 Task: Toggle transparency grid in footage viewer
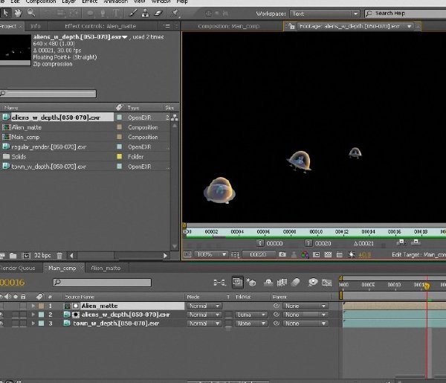(x=328, y=254)
